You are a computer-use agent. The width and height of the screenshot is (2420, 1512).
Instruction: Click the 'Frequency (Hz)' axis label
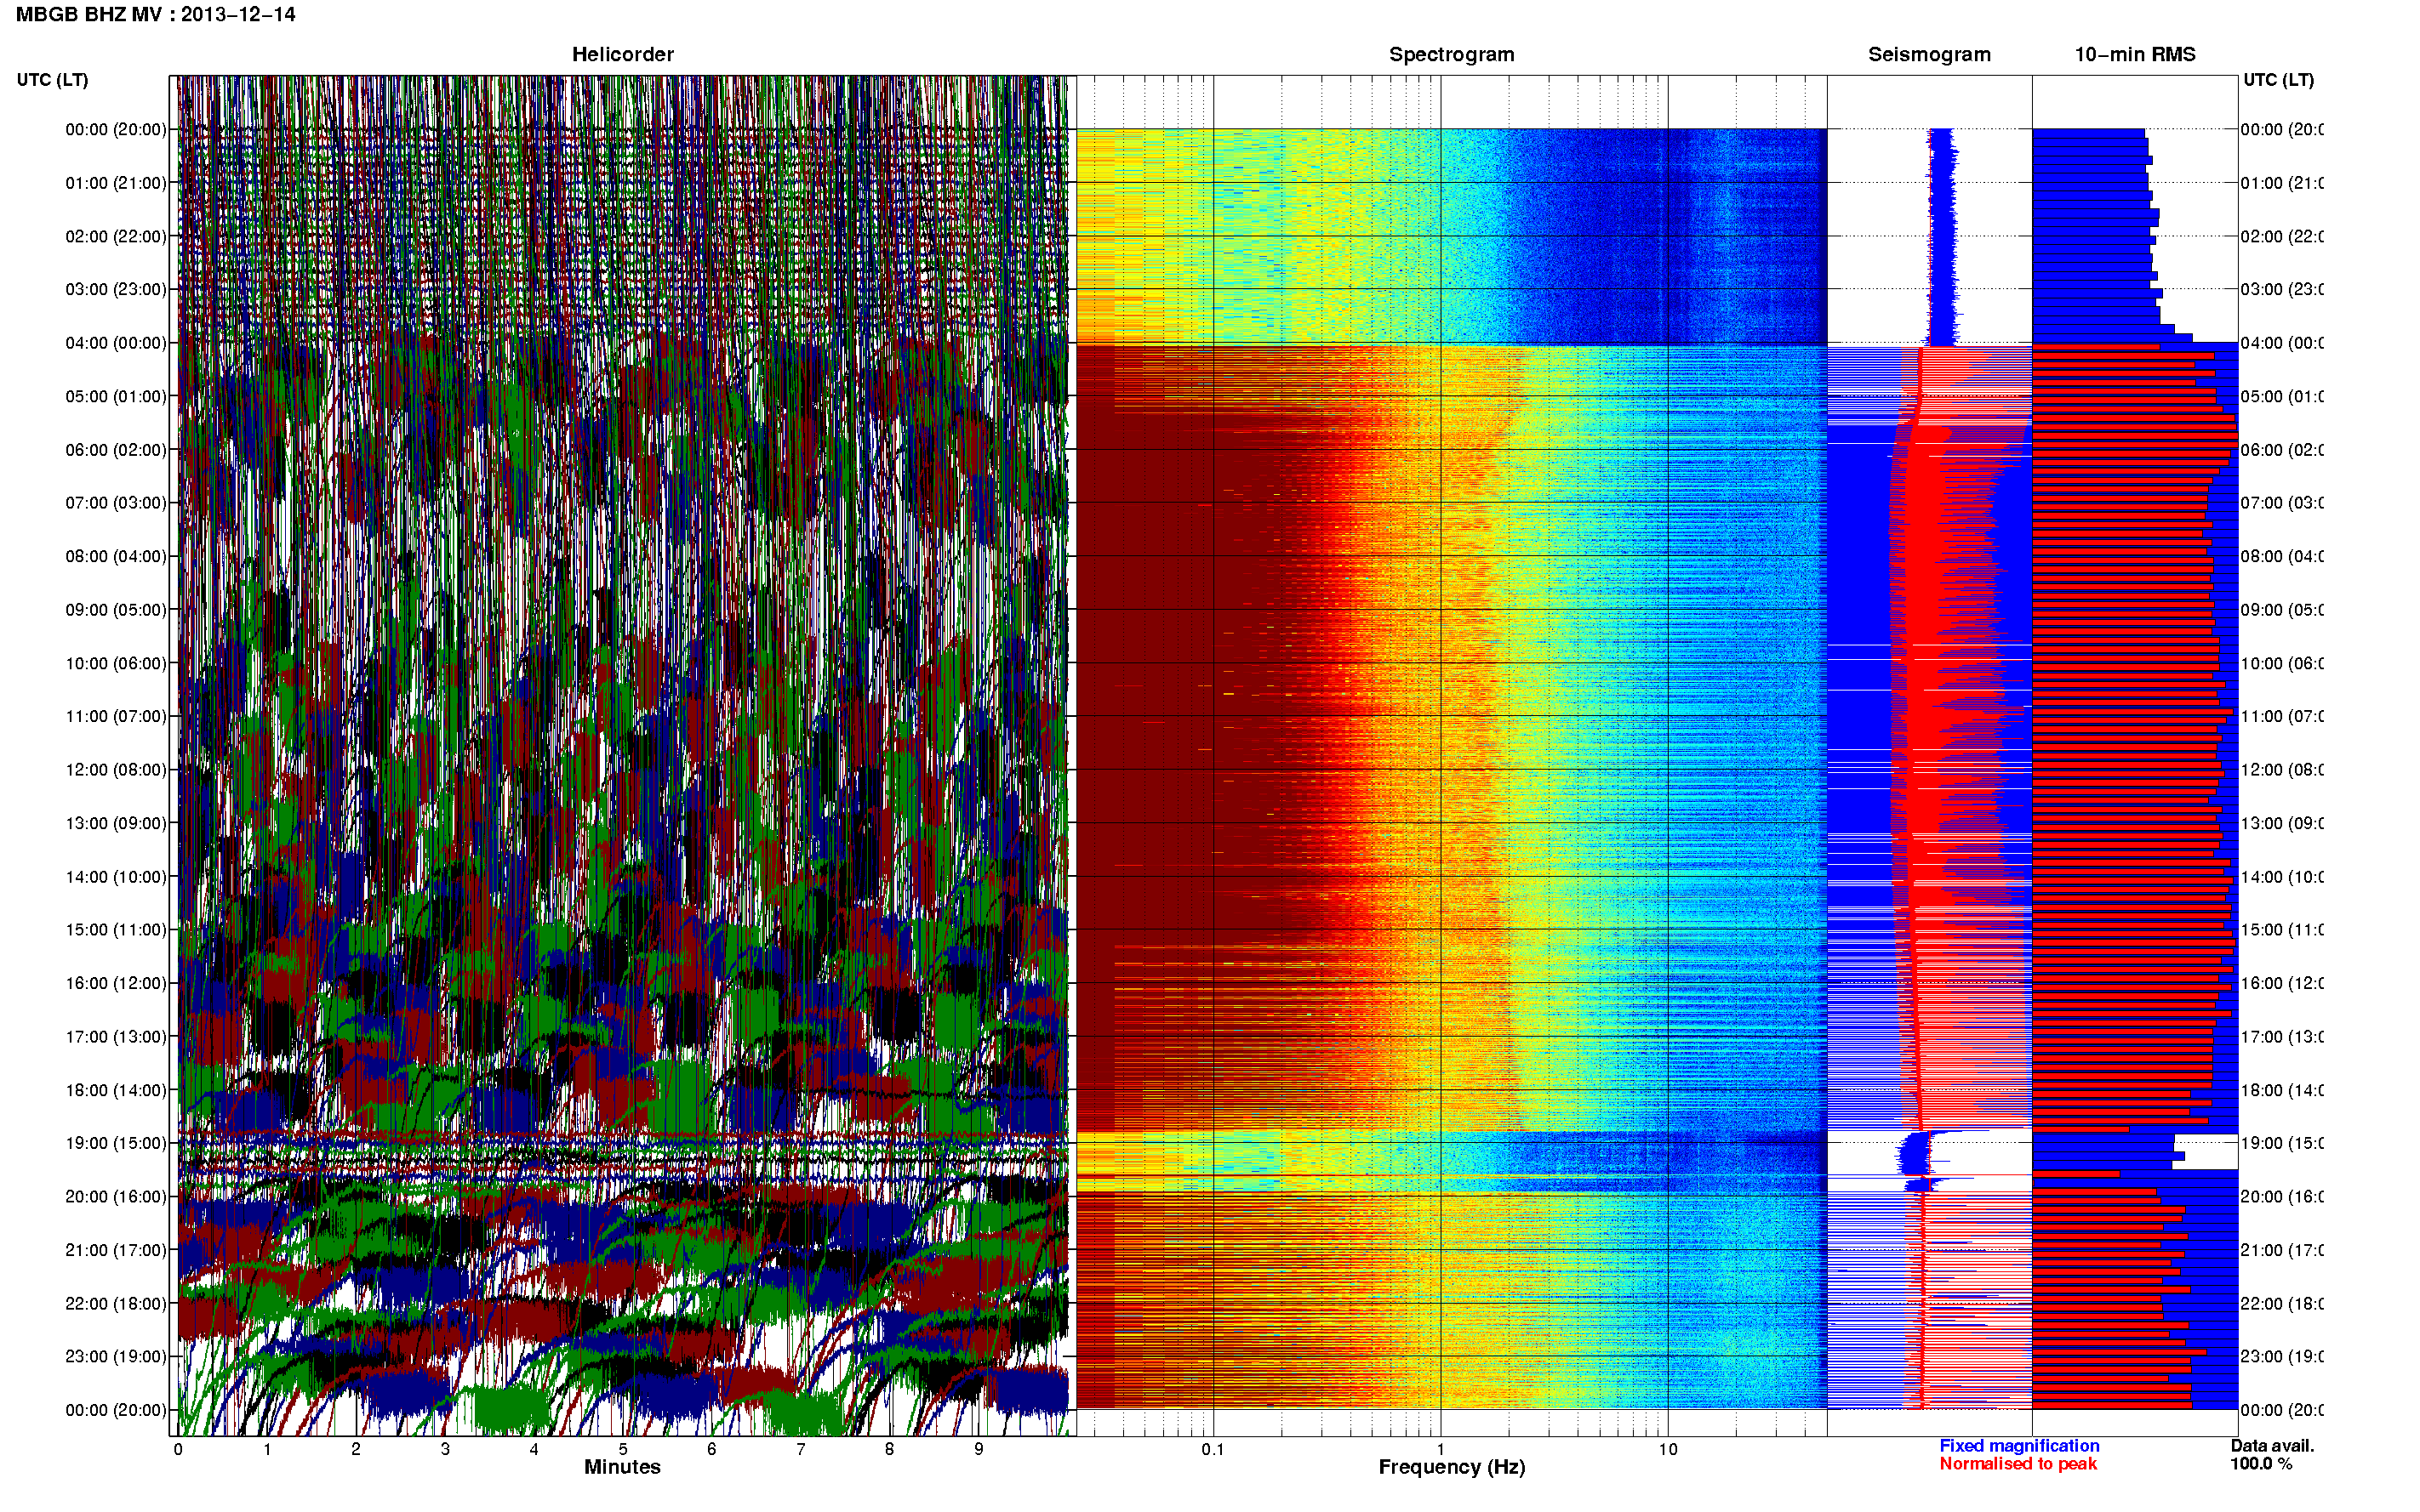point(1452,1467)
